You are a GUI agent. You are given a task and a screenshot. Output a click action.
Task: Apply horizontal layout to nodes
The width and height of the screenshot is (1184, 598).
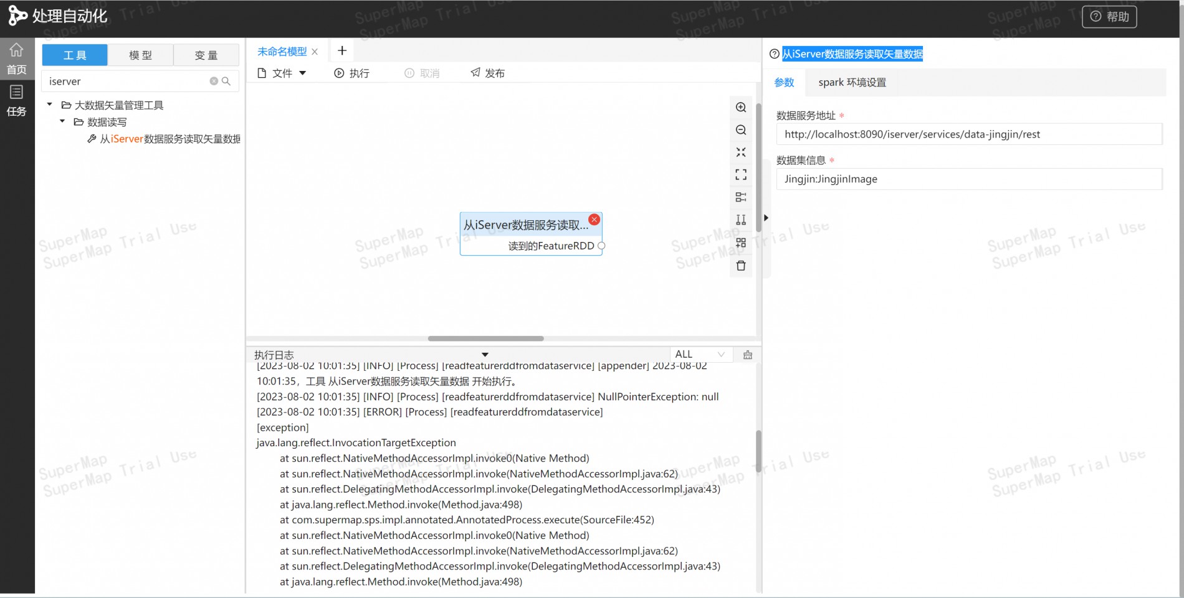[741, 197]
